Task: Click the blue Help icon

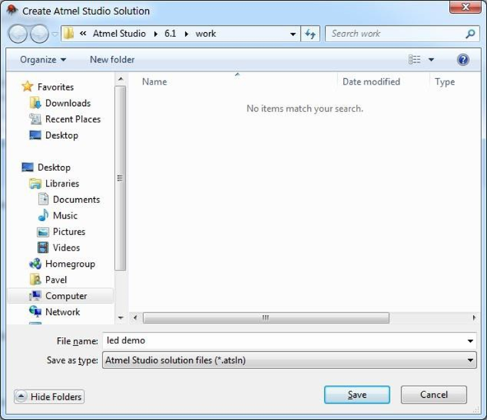Action: [x=463, y=59]
